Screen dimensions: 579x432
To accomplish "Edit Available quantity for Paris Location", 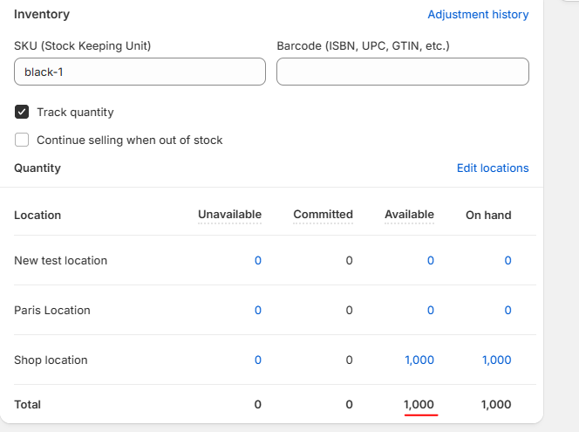I will (430, 311).
